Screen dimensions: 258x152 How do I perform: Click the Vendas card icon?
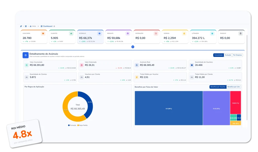click(184, 33)
